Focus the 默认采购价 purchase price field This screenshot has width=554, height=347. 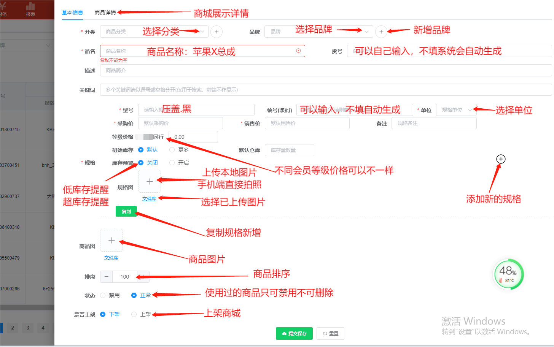[x=180, y=123]
